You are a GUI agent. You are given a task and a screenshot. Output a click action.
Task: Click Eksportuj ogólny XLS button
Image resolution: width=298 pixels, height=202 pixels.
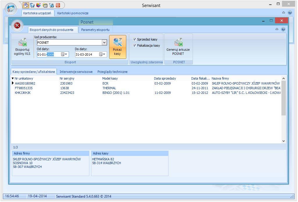[x=22, y=47]
